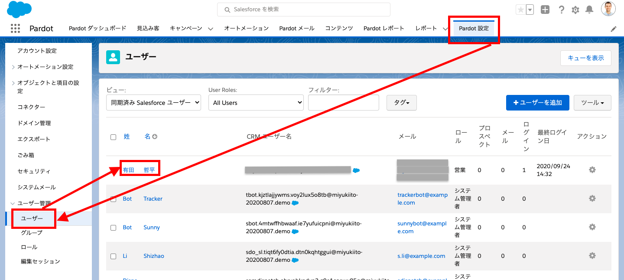Check the Li Shizhao row checkbox
This screenshot has height=280, width=624.
point(114,256)
